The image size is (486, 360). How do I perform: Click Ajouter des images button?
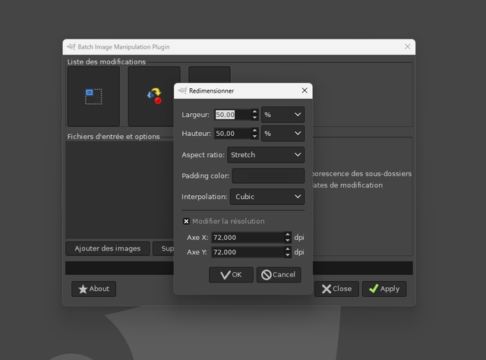[108, 248]
